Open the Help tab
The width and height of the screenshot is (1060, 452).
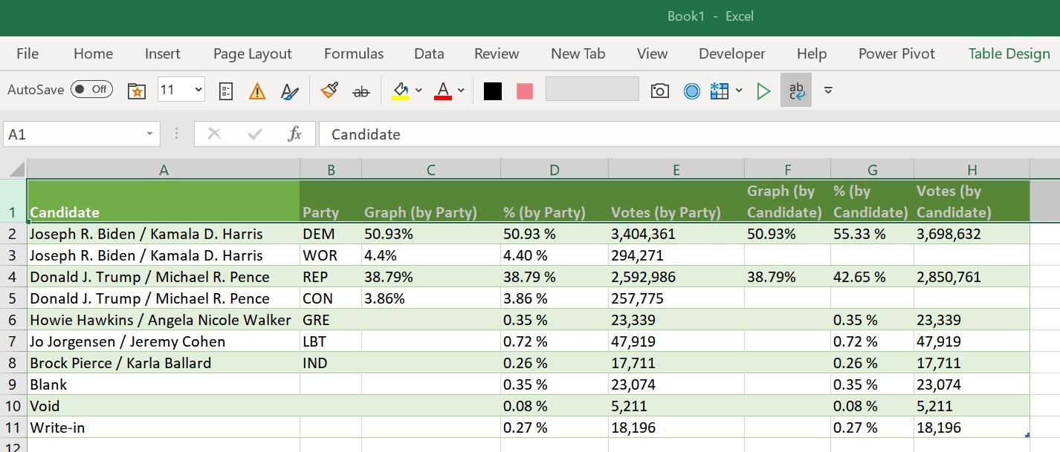click(x=812, y=53)
